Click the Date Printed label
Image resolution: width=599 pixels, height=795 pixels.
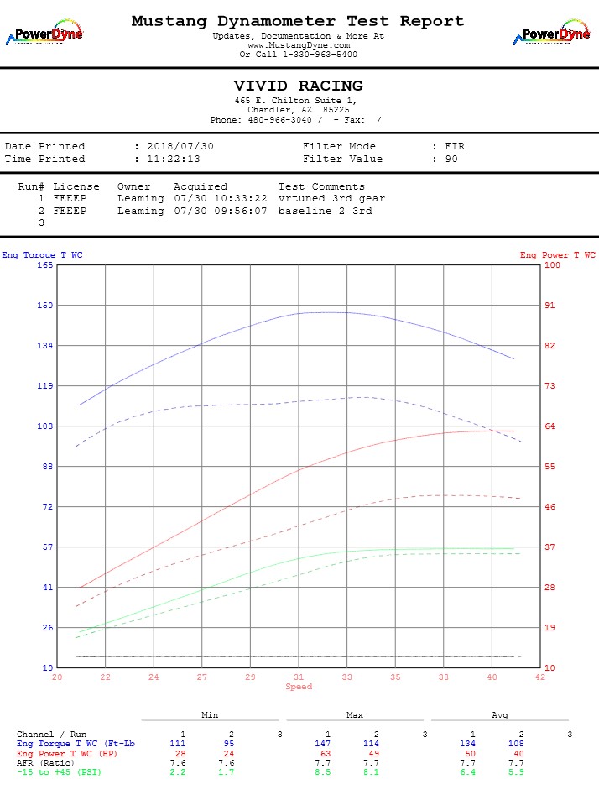45,146
